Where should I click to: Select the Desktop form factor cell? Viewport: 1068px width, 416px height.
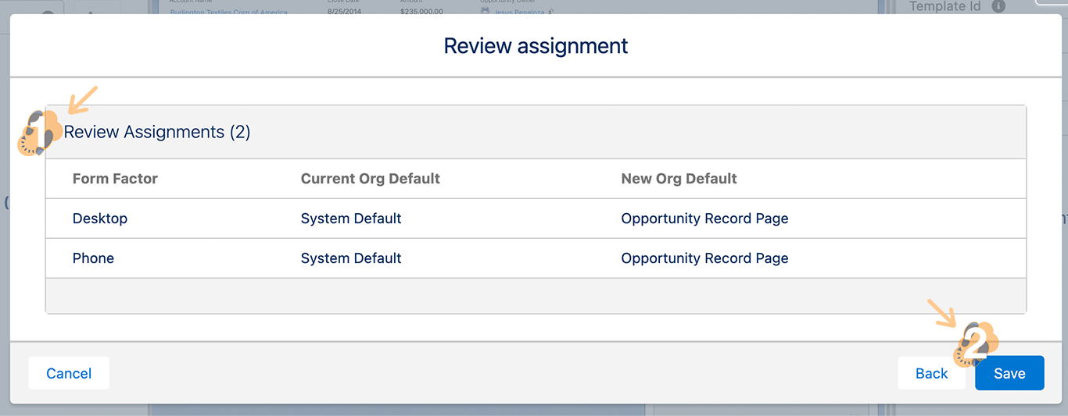(x=100, y=219)
